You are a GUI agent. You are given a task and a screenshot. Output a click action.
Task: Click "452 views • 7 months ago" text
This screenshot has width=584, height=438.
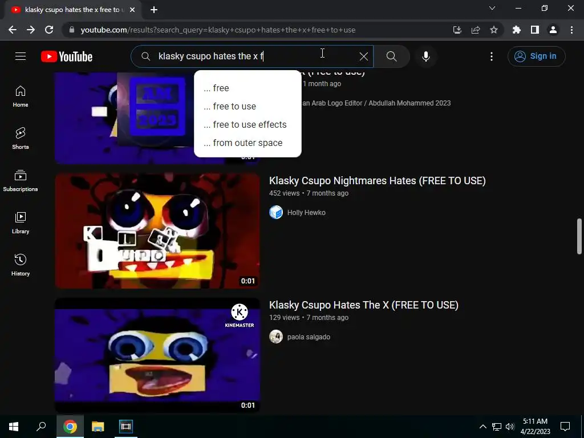(x=309, y=193)
